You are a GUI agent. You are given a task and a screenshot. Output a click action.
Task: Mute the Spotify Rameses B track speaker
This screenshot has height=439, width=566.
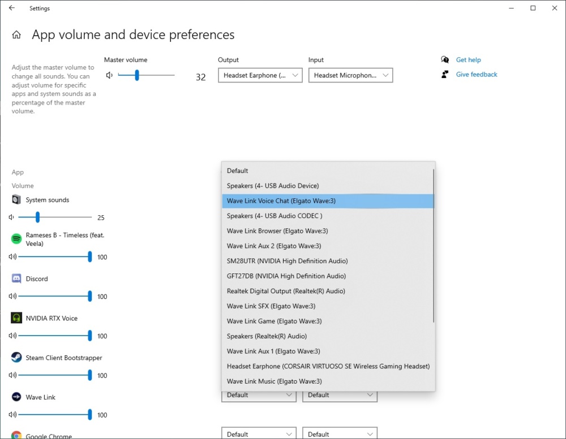coord(12,257)
